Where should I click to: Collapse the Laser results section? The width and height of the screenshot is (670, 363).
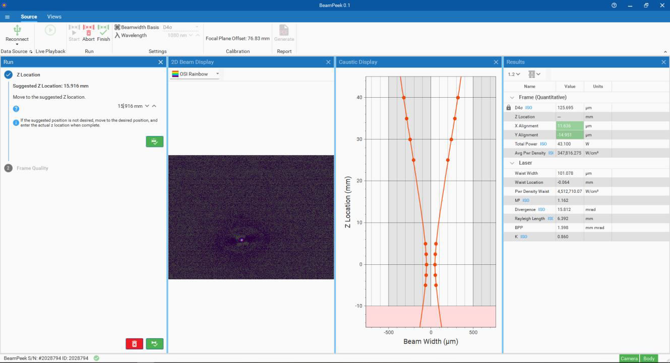pos(512,163)
